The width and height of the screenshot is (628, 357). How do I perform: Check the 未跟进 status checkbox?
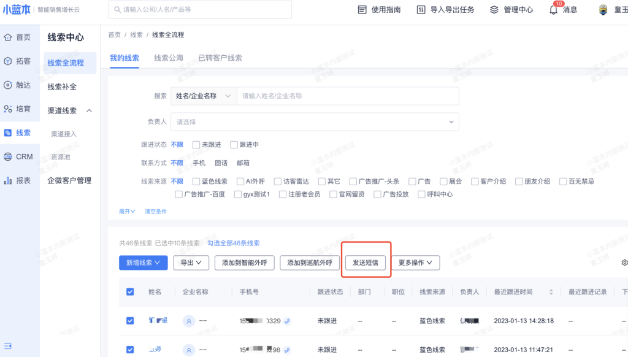196,145
